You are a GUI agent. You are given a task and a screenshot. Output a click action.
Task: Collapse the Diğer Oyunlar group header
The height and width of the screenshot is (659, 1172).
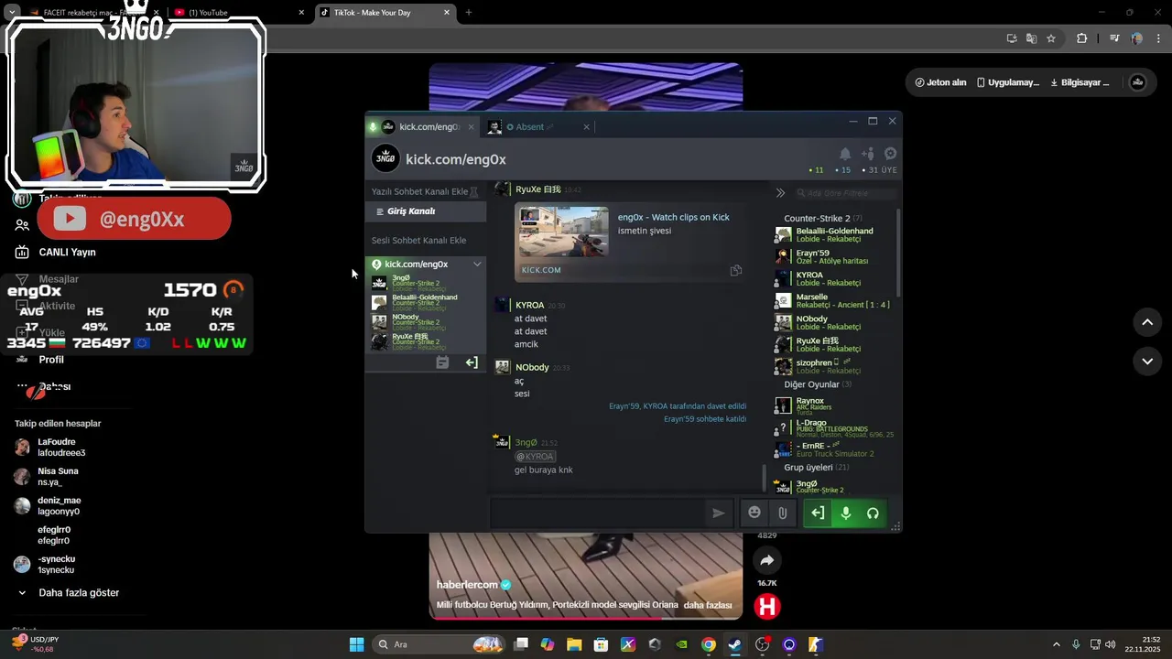point(818,384)
